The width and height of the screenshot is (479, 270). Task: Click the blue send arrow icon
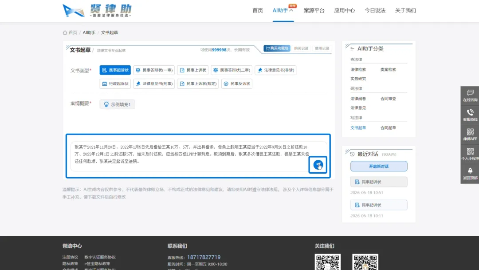pos(318,165)
